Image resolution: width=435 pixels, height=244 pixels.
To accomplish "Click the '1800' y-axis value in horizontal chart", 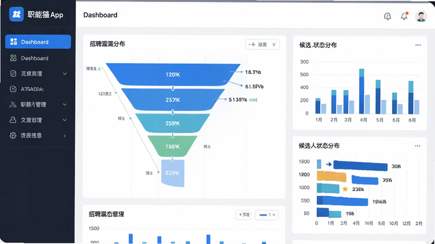I will 304,161.
